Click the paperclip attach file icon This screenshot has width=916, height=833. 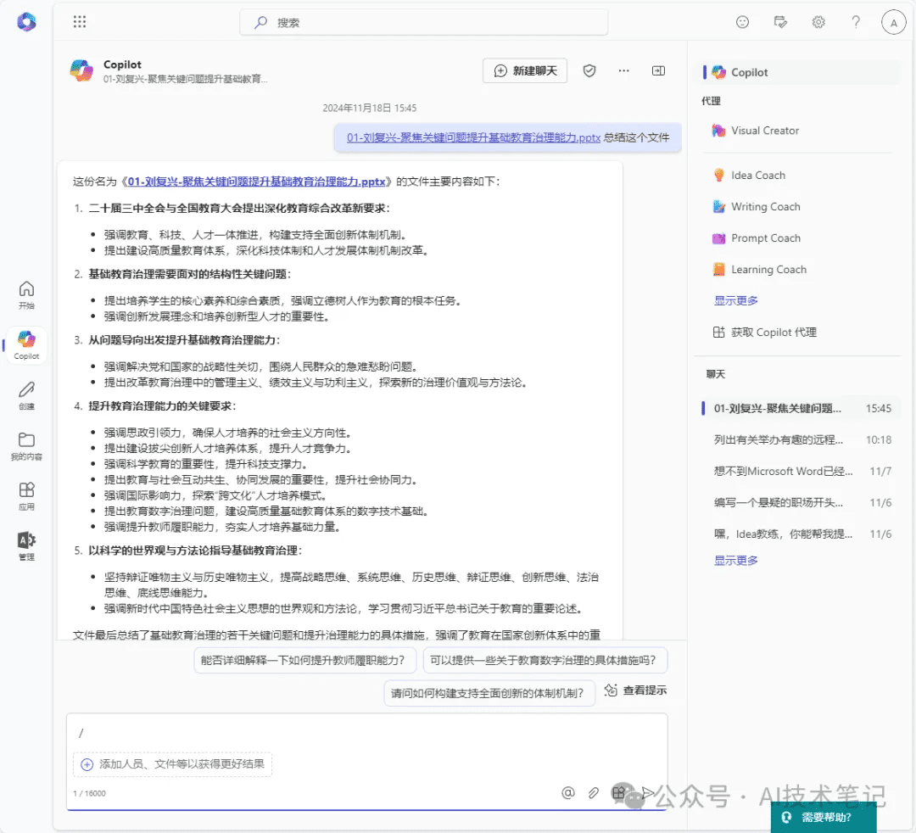click(594, 792)
